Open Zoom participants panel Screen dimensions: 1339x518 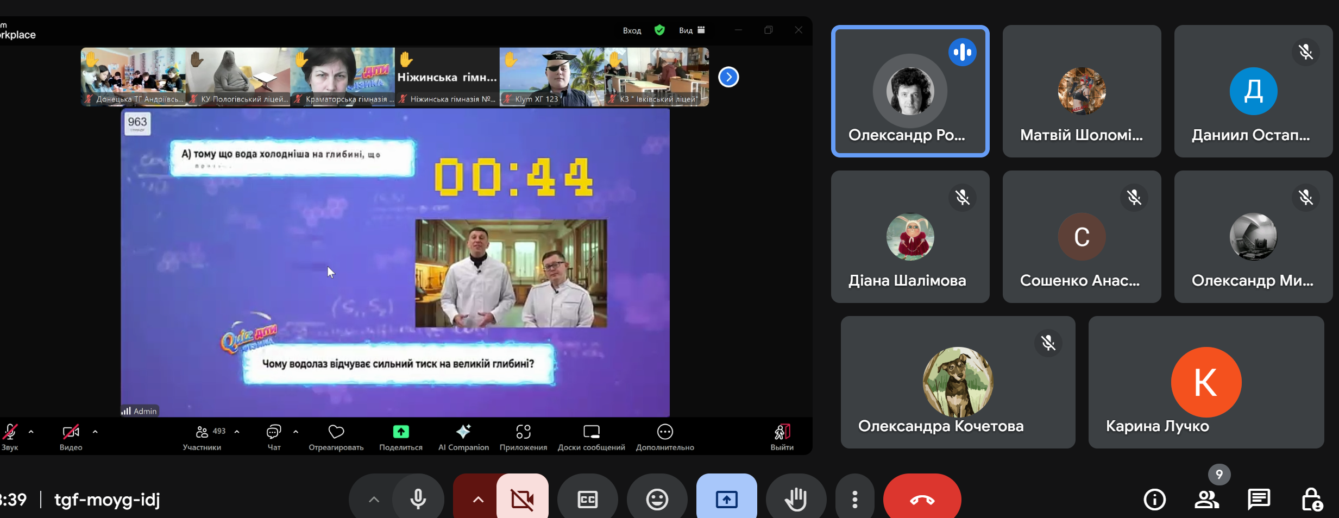point(202,437)
